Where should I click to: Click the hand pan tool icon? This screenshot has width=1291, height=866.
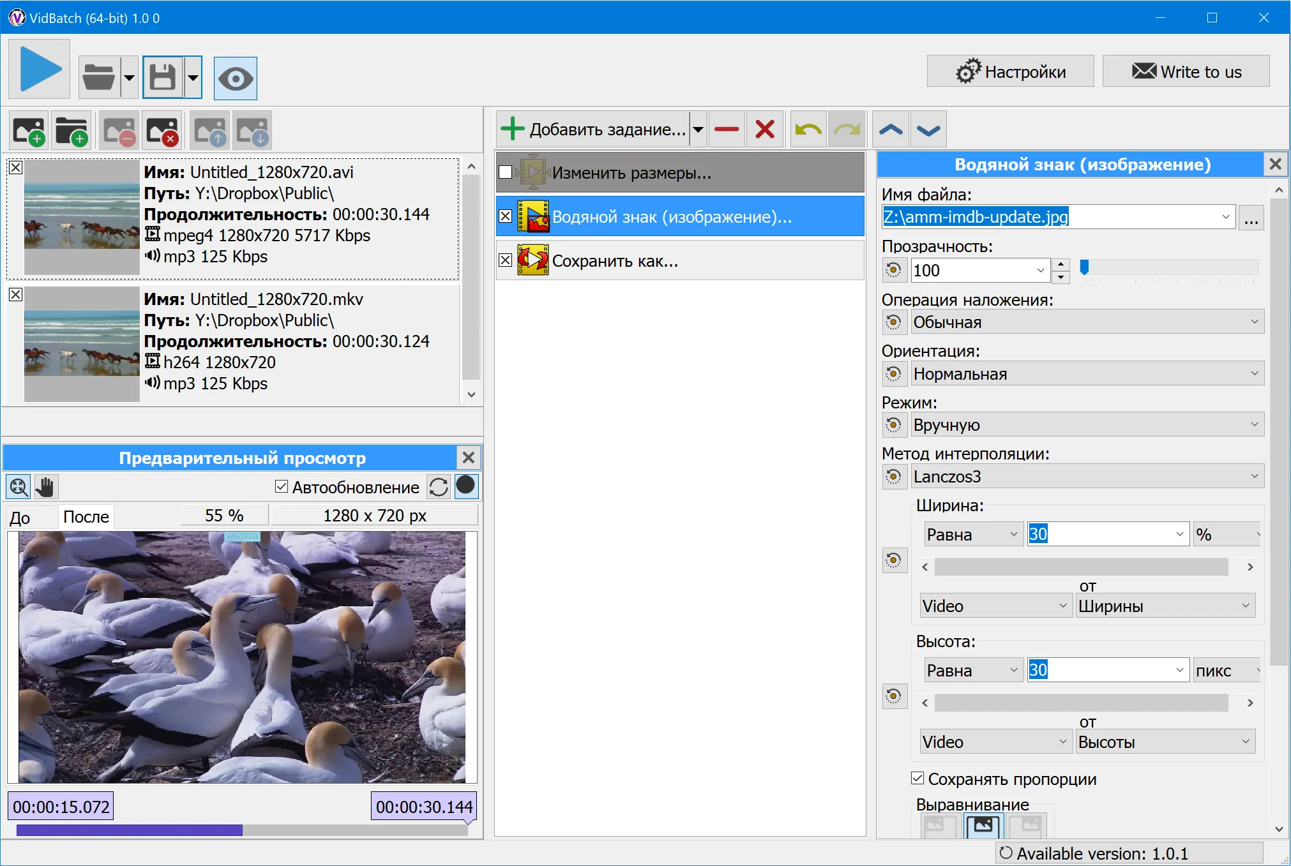pyautogui.click(x=45, y=487)
